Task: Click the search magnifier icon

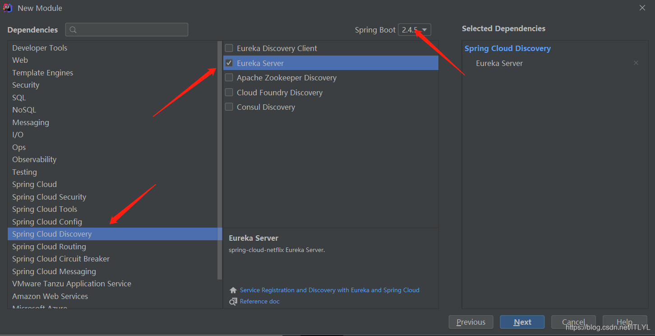Action: (73, 30)
